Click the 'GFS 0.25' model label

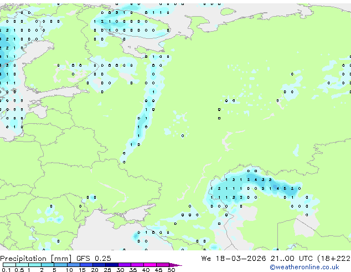94,259
